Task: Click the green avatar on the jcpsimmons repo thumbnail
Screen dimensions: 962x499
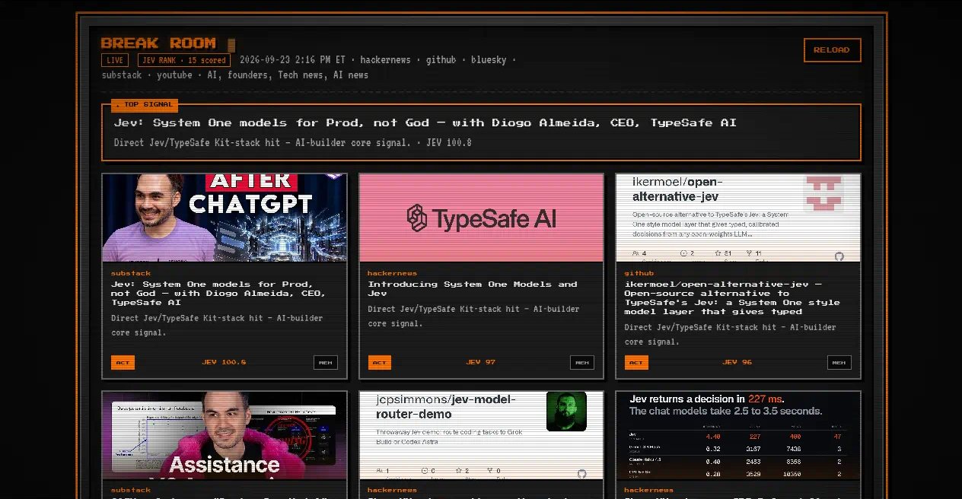Action: [566, 412]
